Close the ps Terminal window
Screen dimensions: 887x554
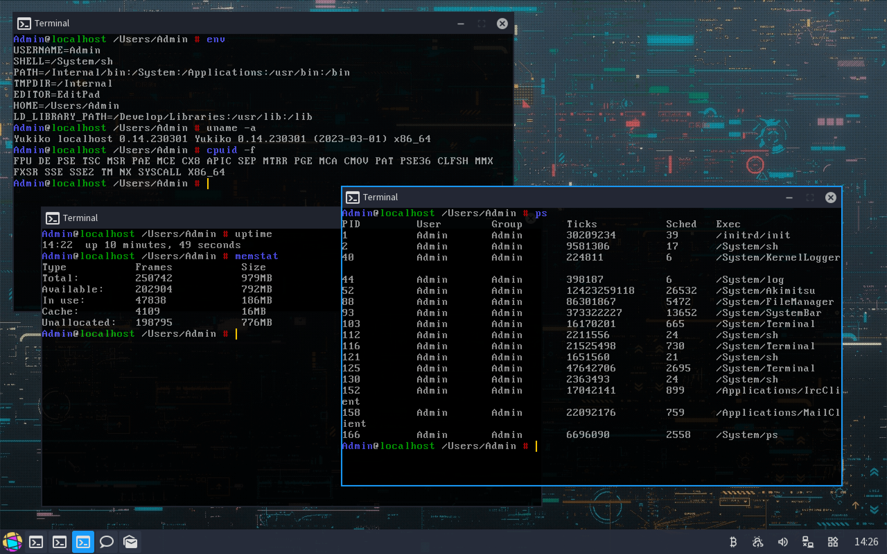831,198
